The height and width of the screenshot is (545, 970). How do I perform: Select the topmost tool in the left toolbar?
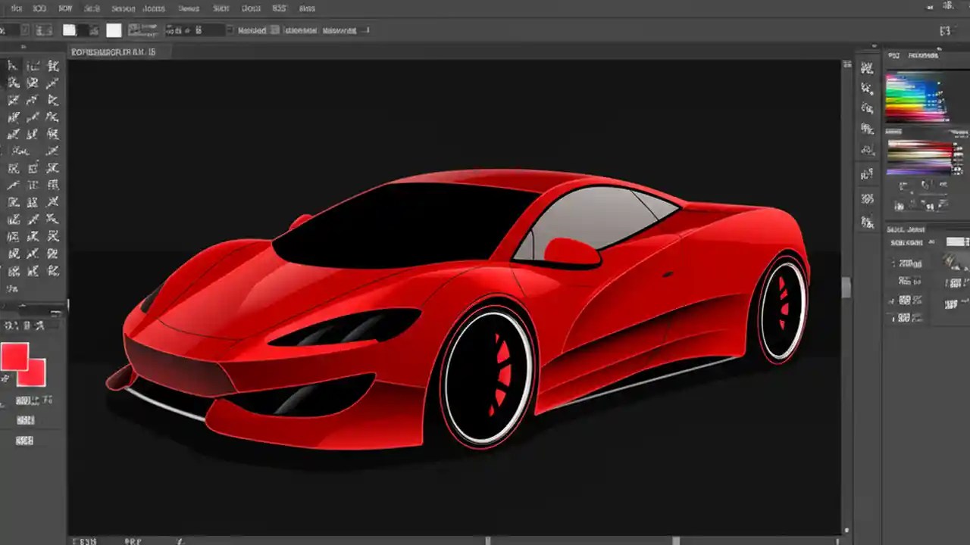pyautogui.click(x=12, y=67)
